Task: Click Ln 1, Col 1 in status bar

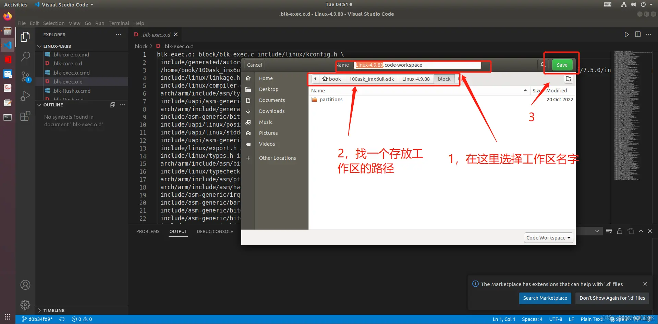Action: [504, 319]
